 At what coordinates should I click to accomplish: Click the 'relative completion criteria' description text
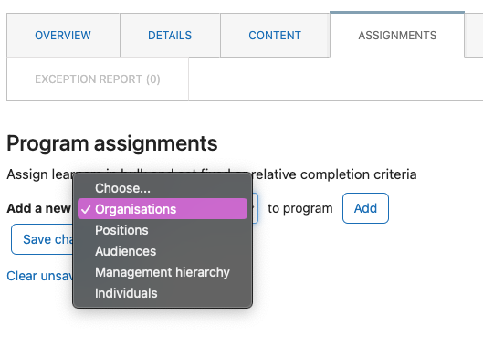tap(334, 174)
